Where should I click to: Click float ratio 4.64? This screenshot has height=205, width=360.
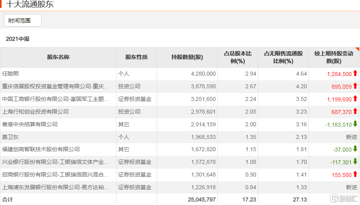[x=301, y=74]
